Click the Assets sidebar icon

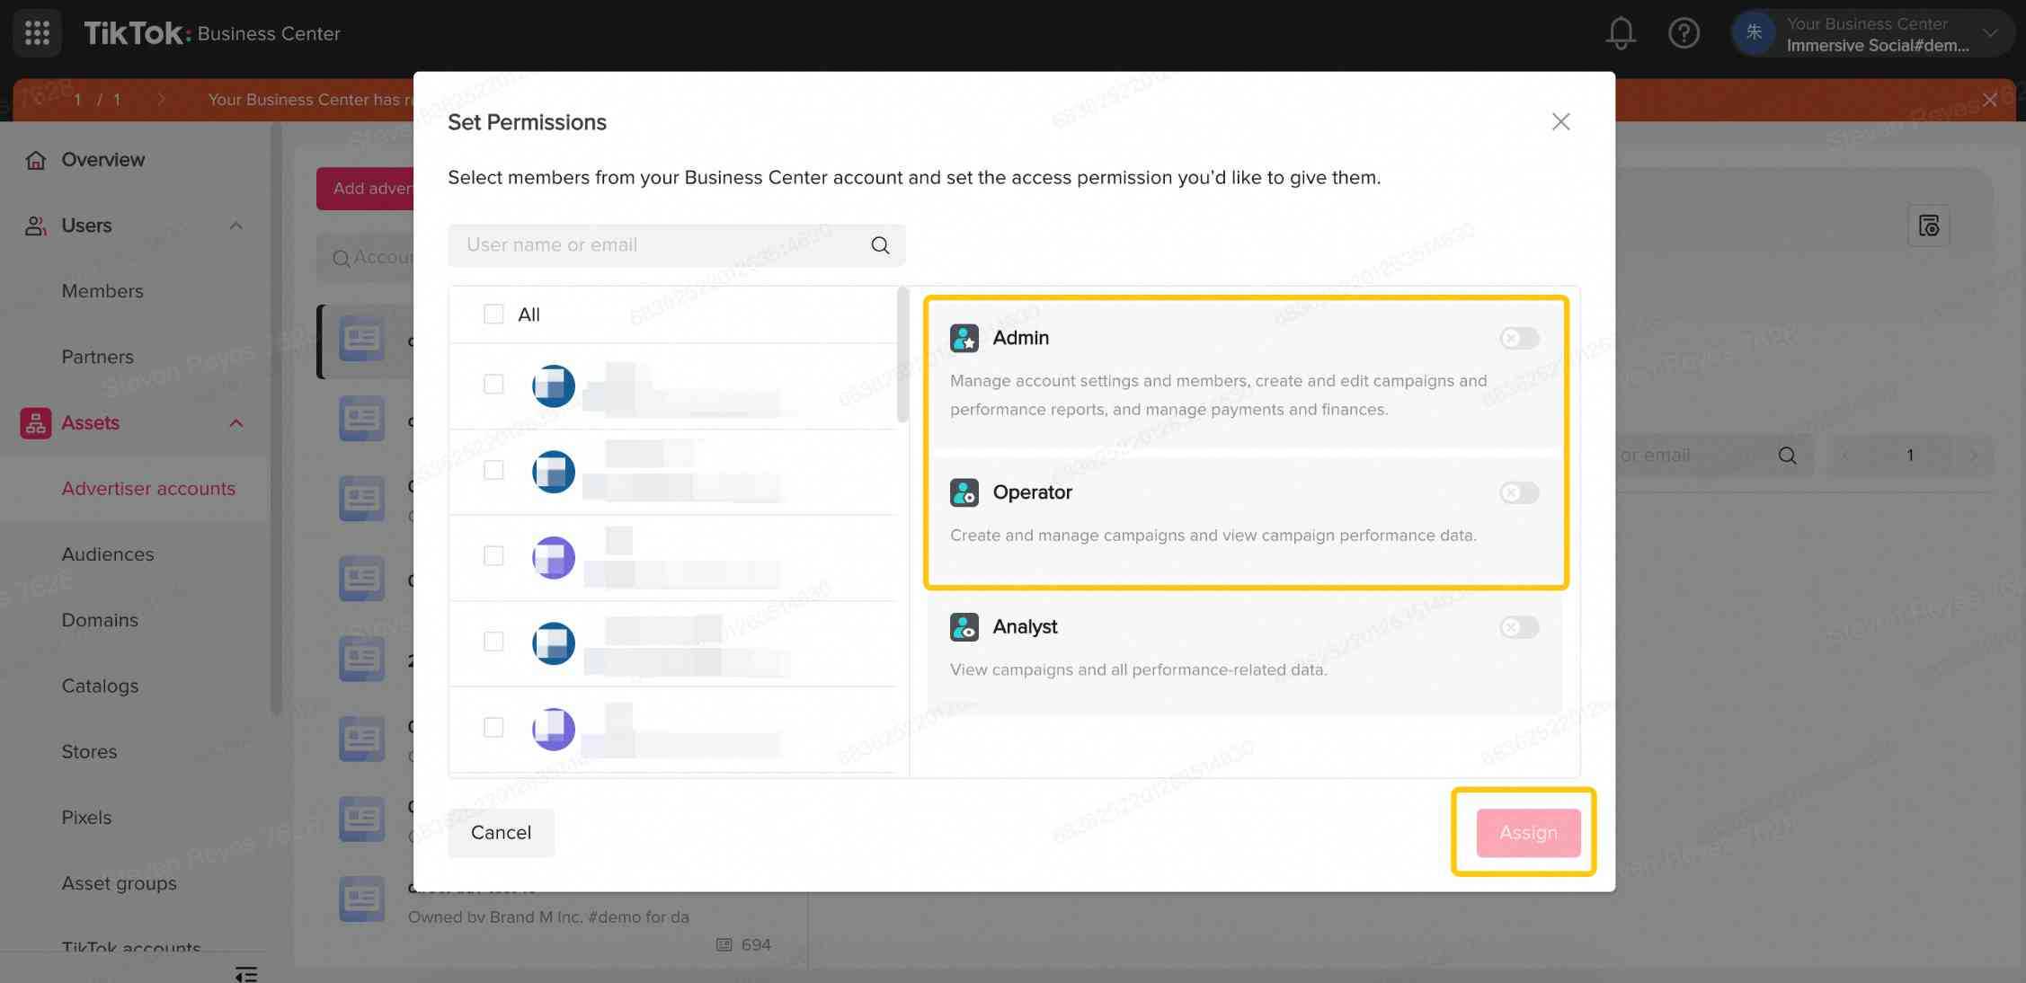pos(35,422)
